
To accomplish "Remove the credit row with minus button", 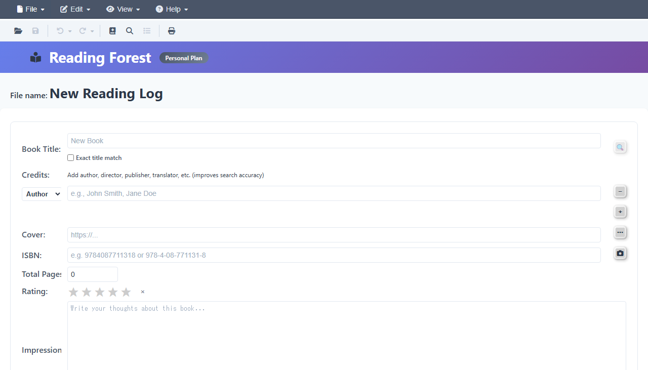I will click(x=620, y=191).
